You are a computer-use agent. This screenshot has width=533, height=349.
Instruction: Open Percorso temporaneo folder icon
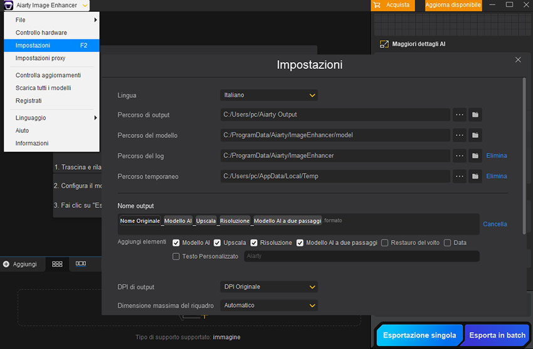click(x=475, y=176)
